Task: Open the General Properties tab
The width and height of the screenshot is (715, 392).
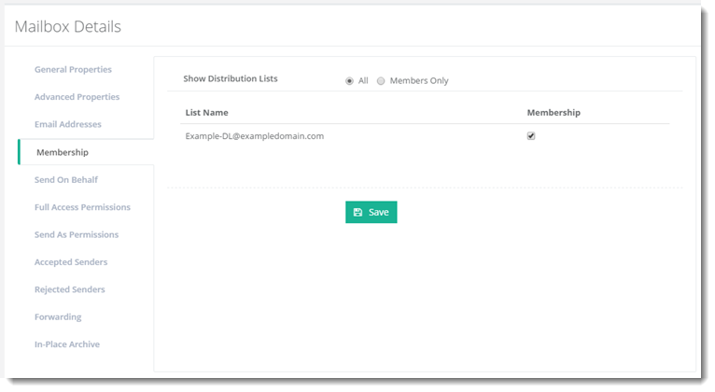Action: click(x=73, y=70)
